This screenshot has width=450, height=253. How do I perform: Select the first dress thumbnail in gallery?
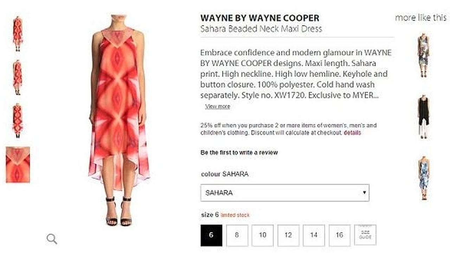(x=18, y=34)
